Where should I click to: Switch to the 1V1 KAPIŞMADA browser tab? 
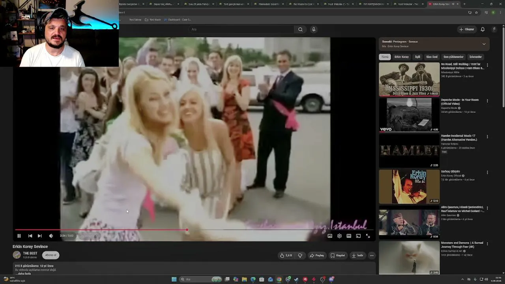(374, 4)
